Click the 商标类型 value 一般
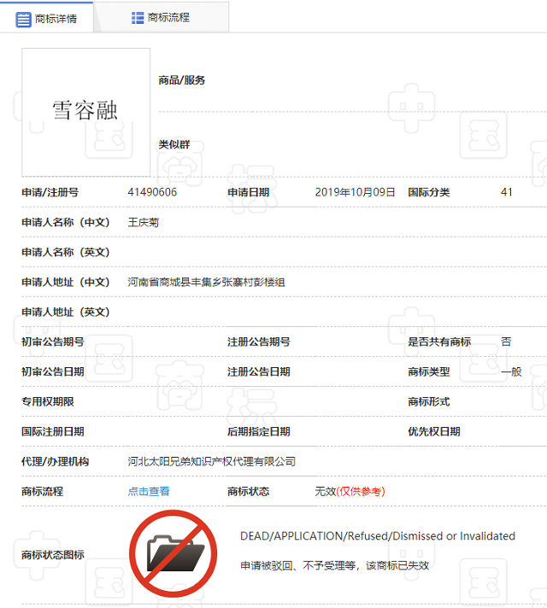Viewport: 547px width, 608px height. point(510,371)
